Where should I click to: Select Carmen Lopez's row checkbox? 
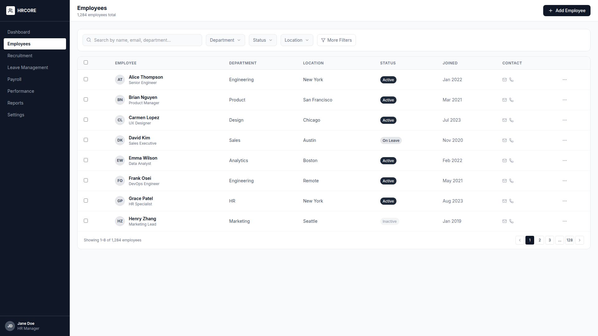pyautogui.click(x=86, y=120)
